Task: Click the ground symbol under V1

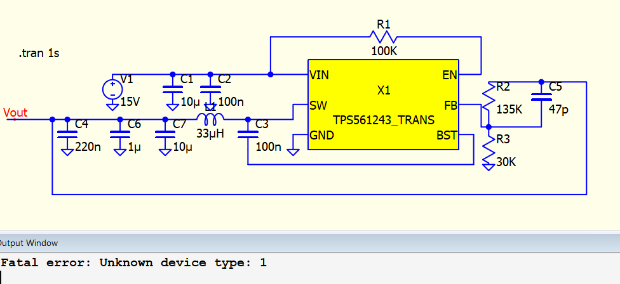Action: 112,106
